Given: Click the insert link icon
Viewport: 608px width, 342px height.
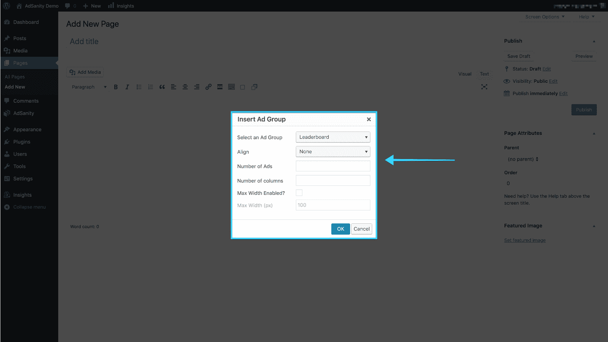Looking at the screenshot, I should click(x=208, y=87).
